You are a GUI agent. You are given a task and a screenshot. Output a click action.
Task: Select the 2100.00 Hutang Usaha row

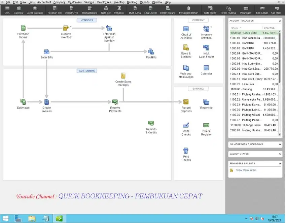tap(254, 125)
